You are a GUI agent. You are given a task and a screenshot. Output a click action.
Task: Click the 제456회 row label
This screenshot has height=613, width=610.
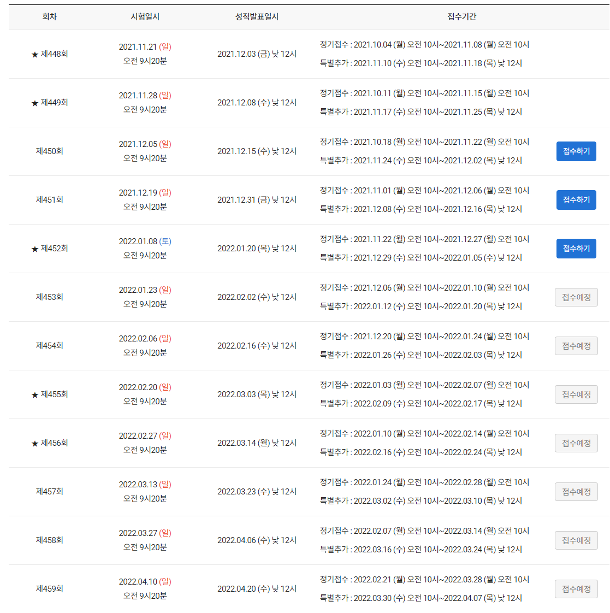pos(54,443)
